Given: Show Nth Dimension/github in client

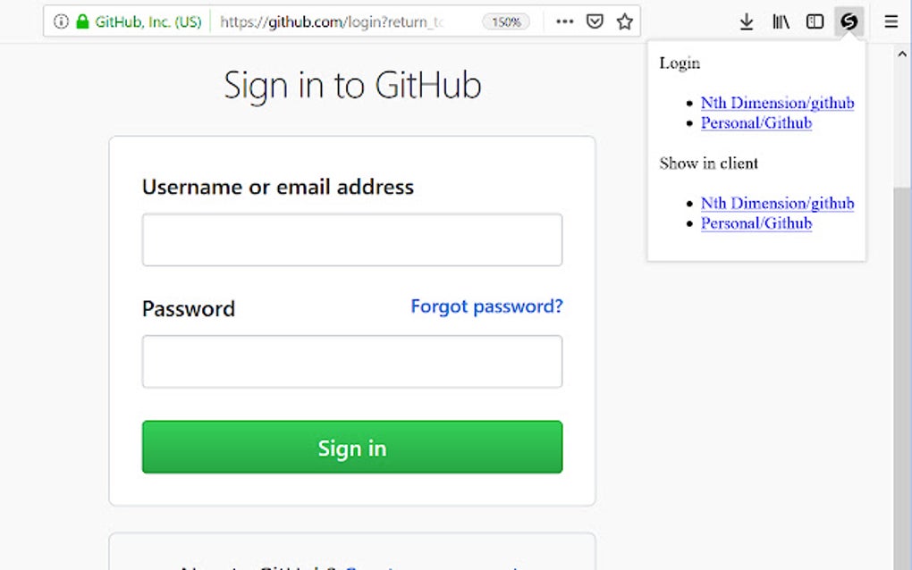Looking at the screenshot, I should click(777, 204).
